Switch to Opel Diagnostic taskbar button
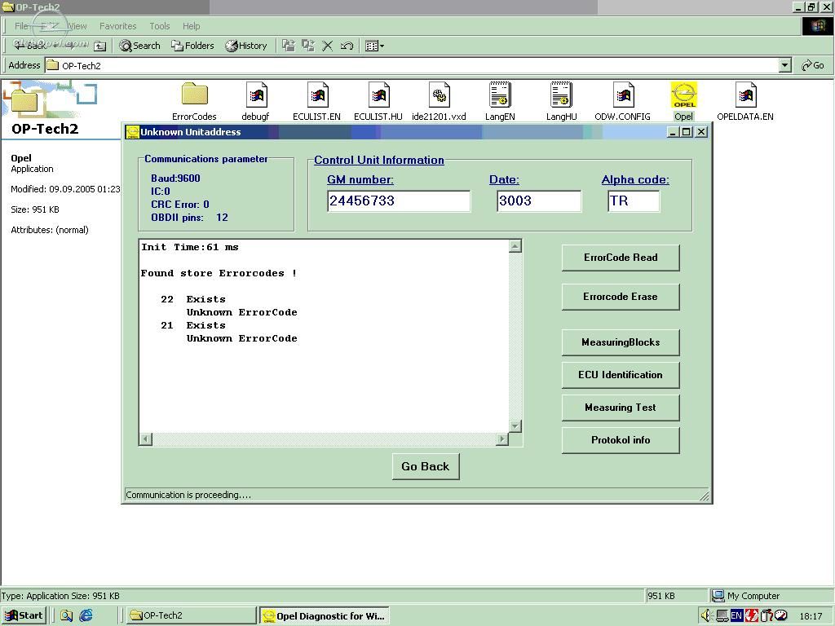 [x=325, y=615]
